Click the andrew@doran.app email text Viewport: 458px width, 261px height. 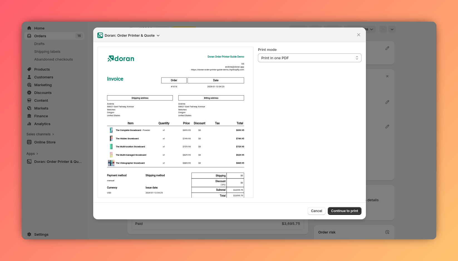point(235,67)
